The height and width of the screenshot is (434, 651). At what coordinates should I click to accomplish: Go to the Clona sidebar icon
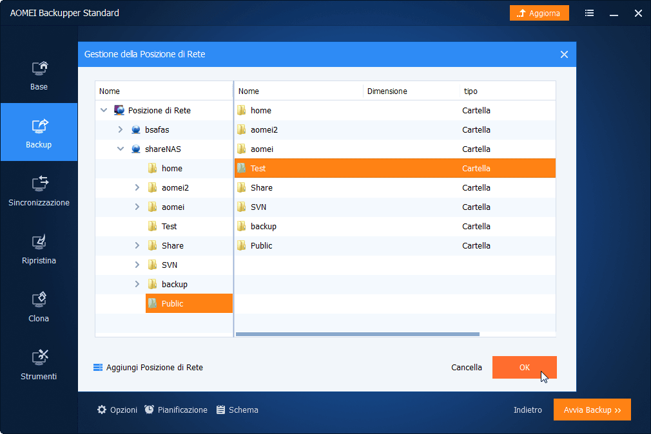tap(39, 300)
